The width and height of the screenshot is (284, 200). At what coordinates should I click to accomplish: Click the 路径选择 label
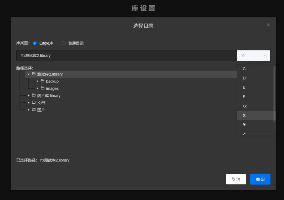[x=25, y=68]
